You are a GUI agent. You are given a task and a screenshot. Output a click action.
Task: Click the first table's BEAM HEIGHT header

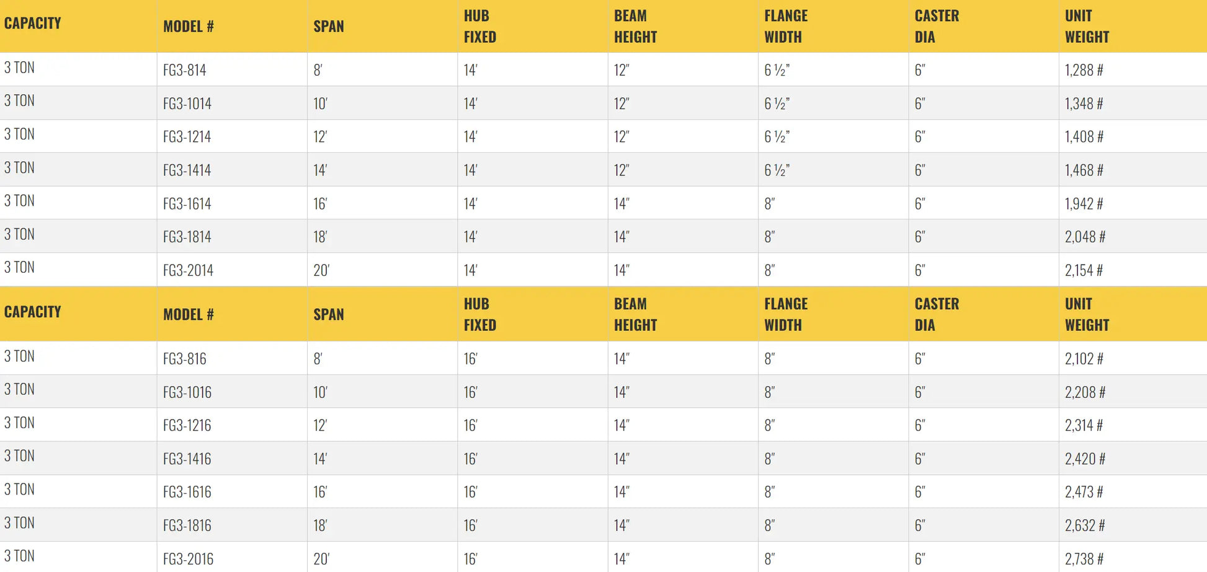coord(635,27)
